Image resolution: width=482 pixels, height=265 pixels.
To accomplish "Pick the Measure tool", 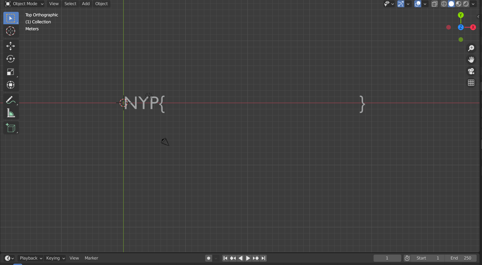I will pyautogui.click(x=11, y=113).
